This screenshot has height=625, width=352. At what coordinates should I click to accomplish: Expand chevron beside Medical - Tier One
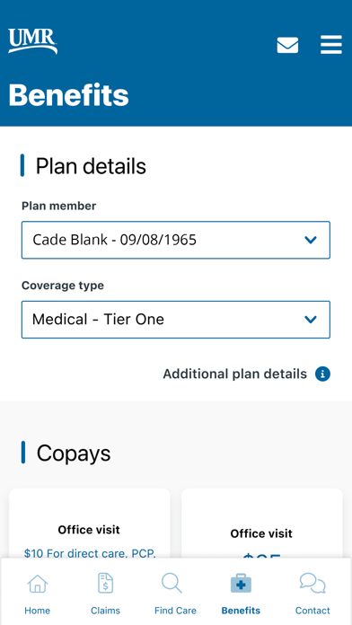(311, 320)
